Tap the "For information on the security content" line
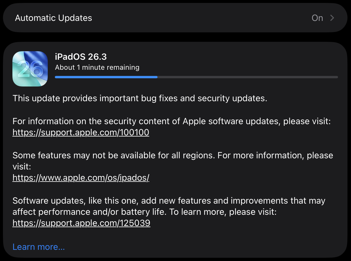 click(x=171, y=121)
